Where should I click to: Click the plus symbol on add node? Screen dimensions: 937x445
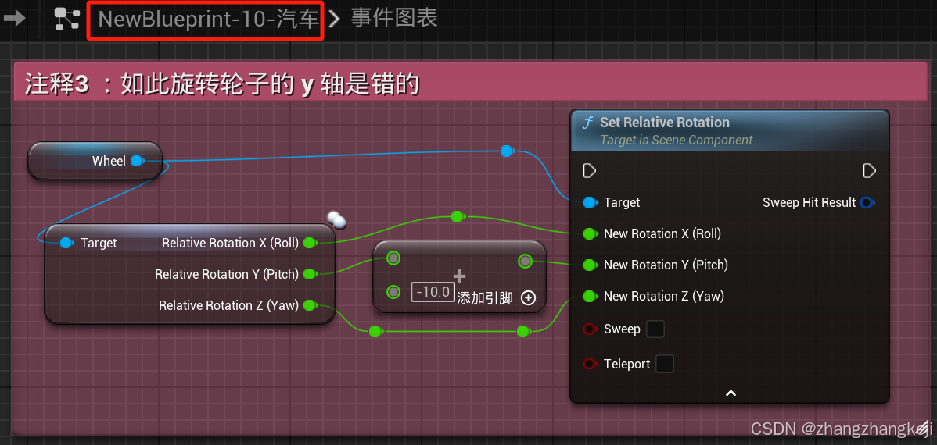(x=460, y=276)
